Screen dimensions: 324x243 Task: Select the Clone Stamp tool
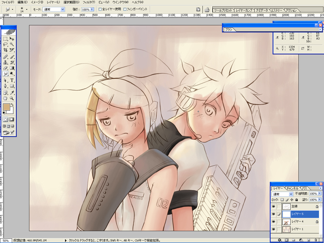5,62
